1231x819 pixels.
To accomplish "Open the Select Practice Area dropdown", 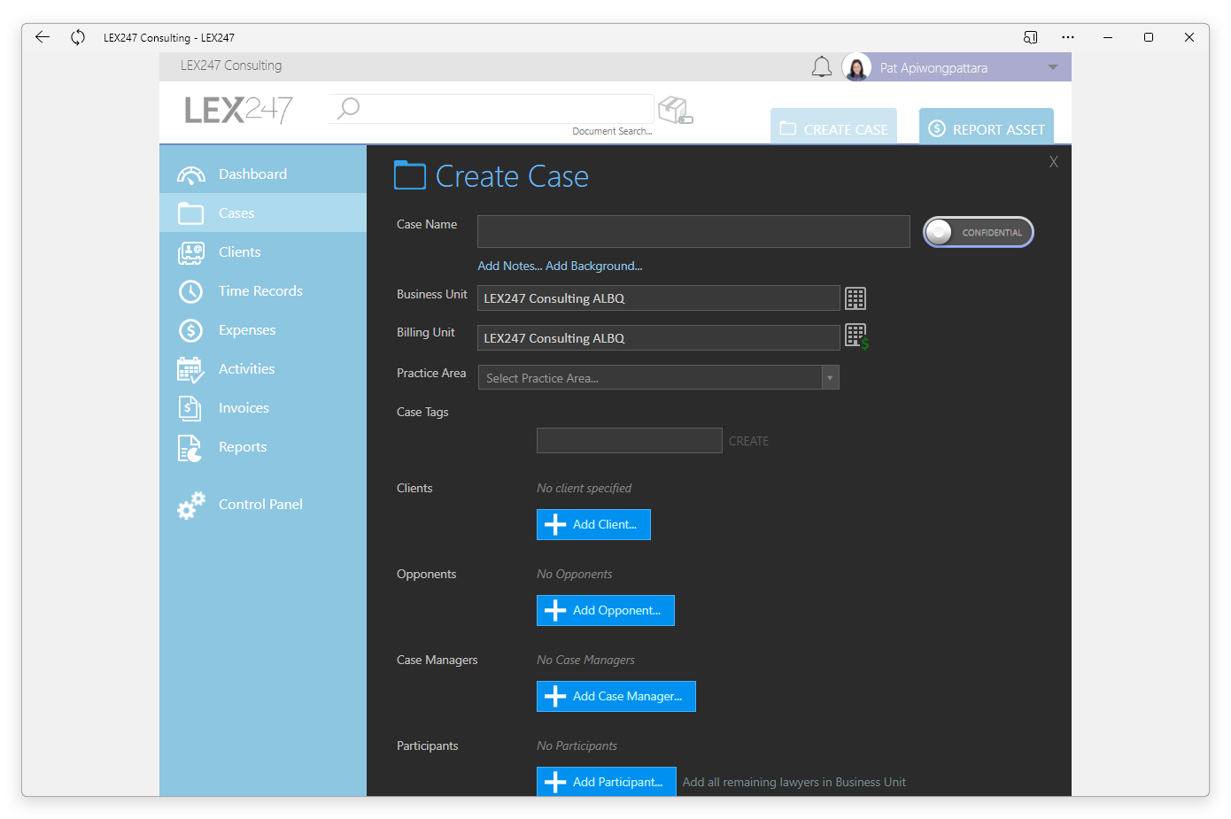I will tap(658, 377).
